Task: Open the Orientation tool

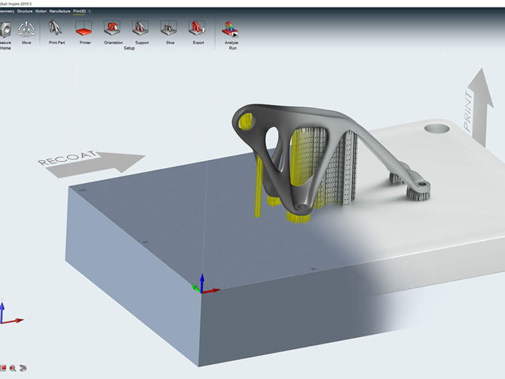Action: [x=112, y=28]
